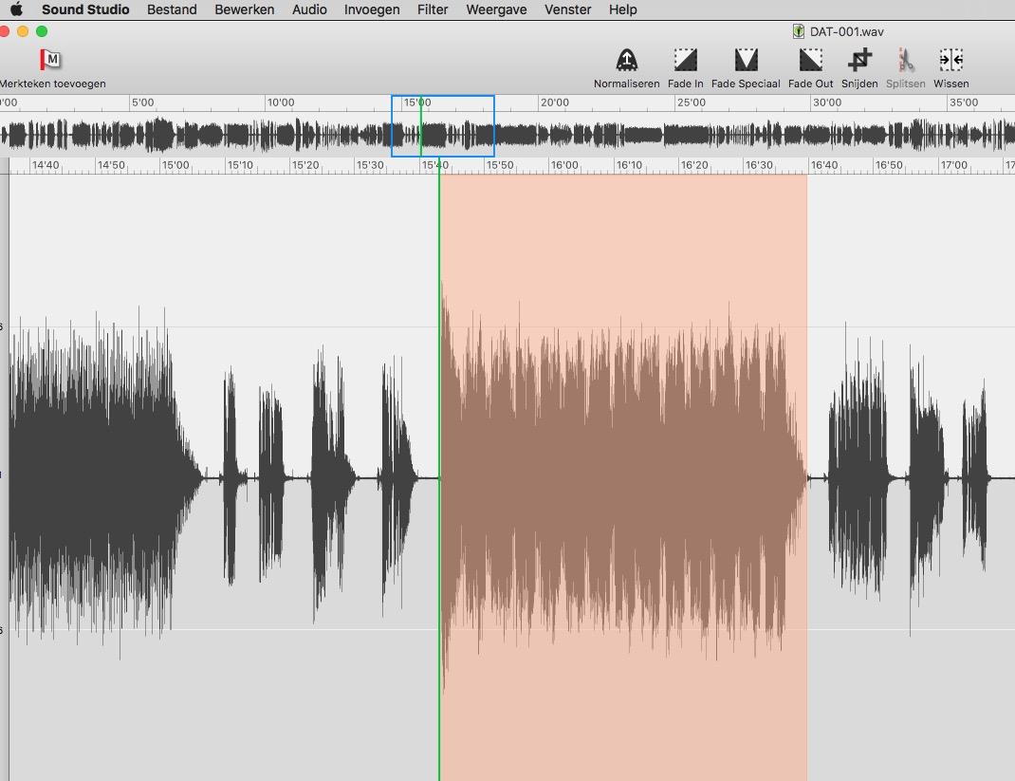Expand the Weergave menu
Image resolution: width=1015 pixels, height=781 pixels.
[495, 9]
